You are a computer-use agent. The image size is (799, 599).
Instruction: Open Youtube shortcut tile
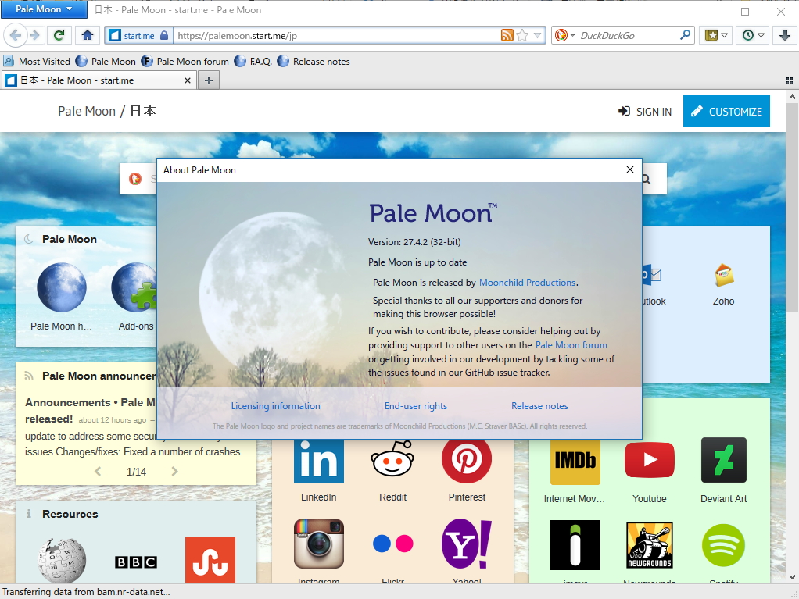(649, 460)
